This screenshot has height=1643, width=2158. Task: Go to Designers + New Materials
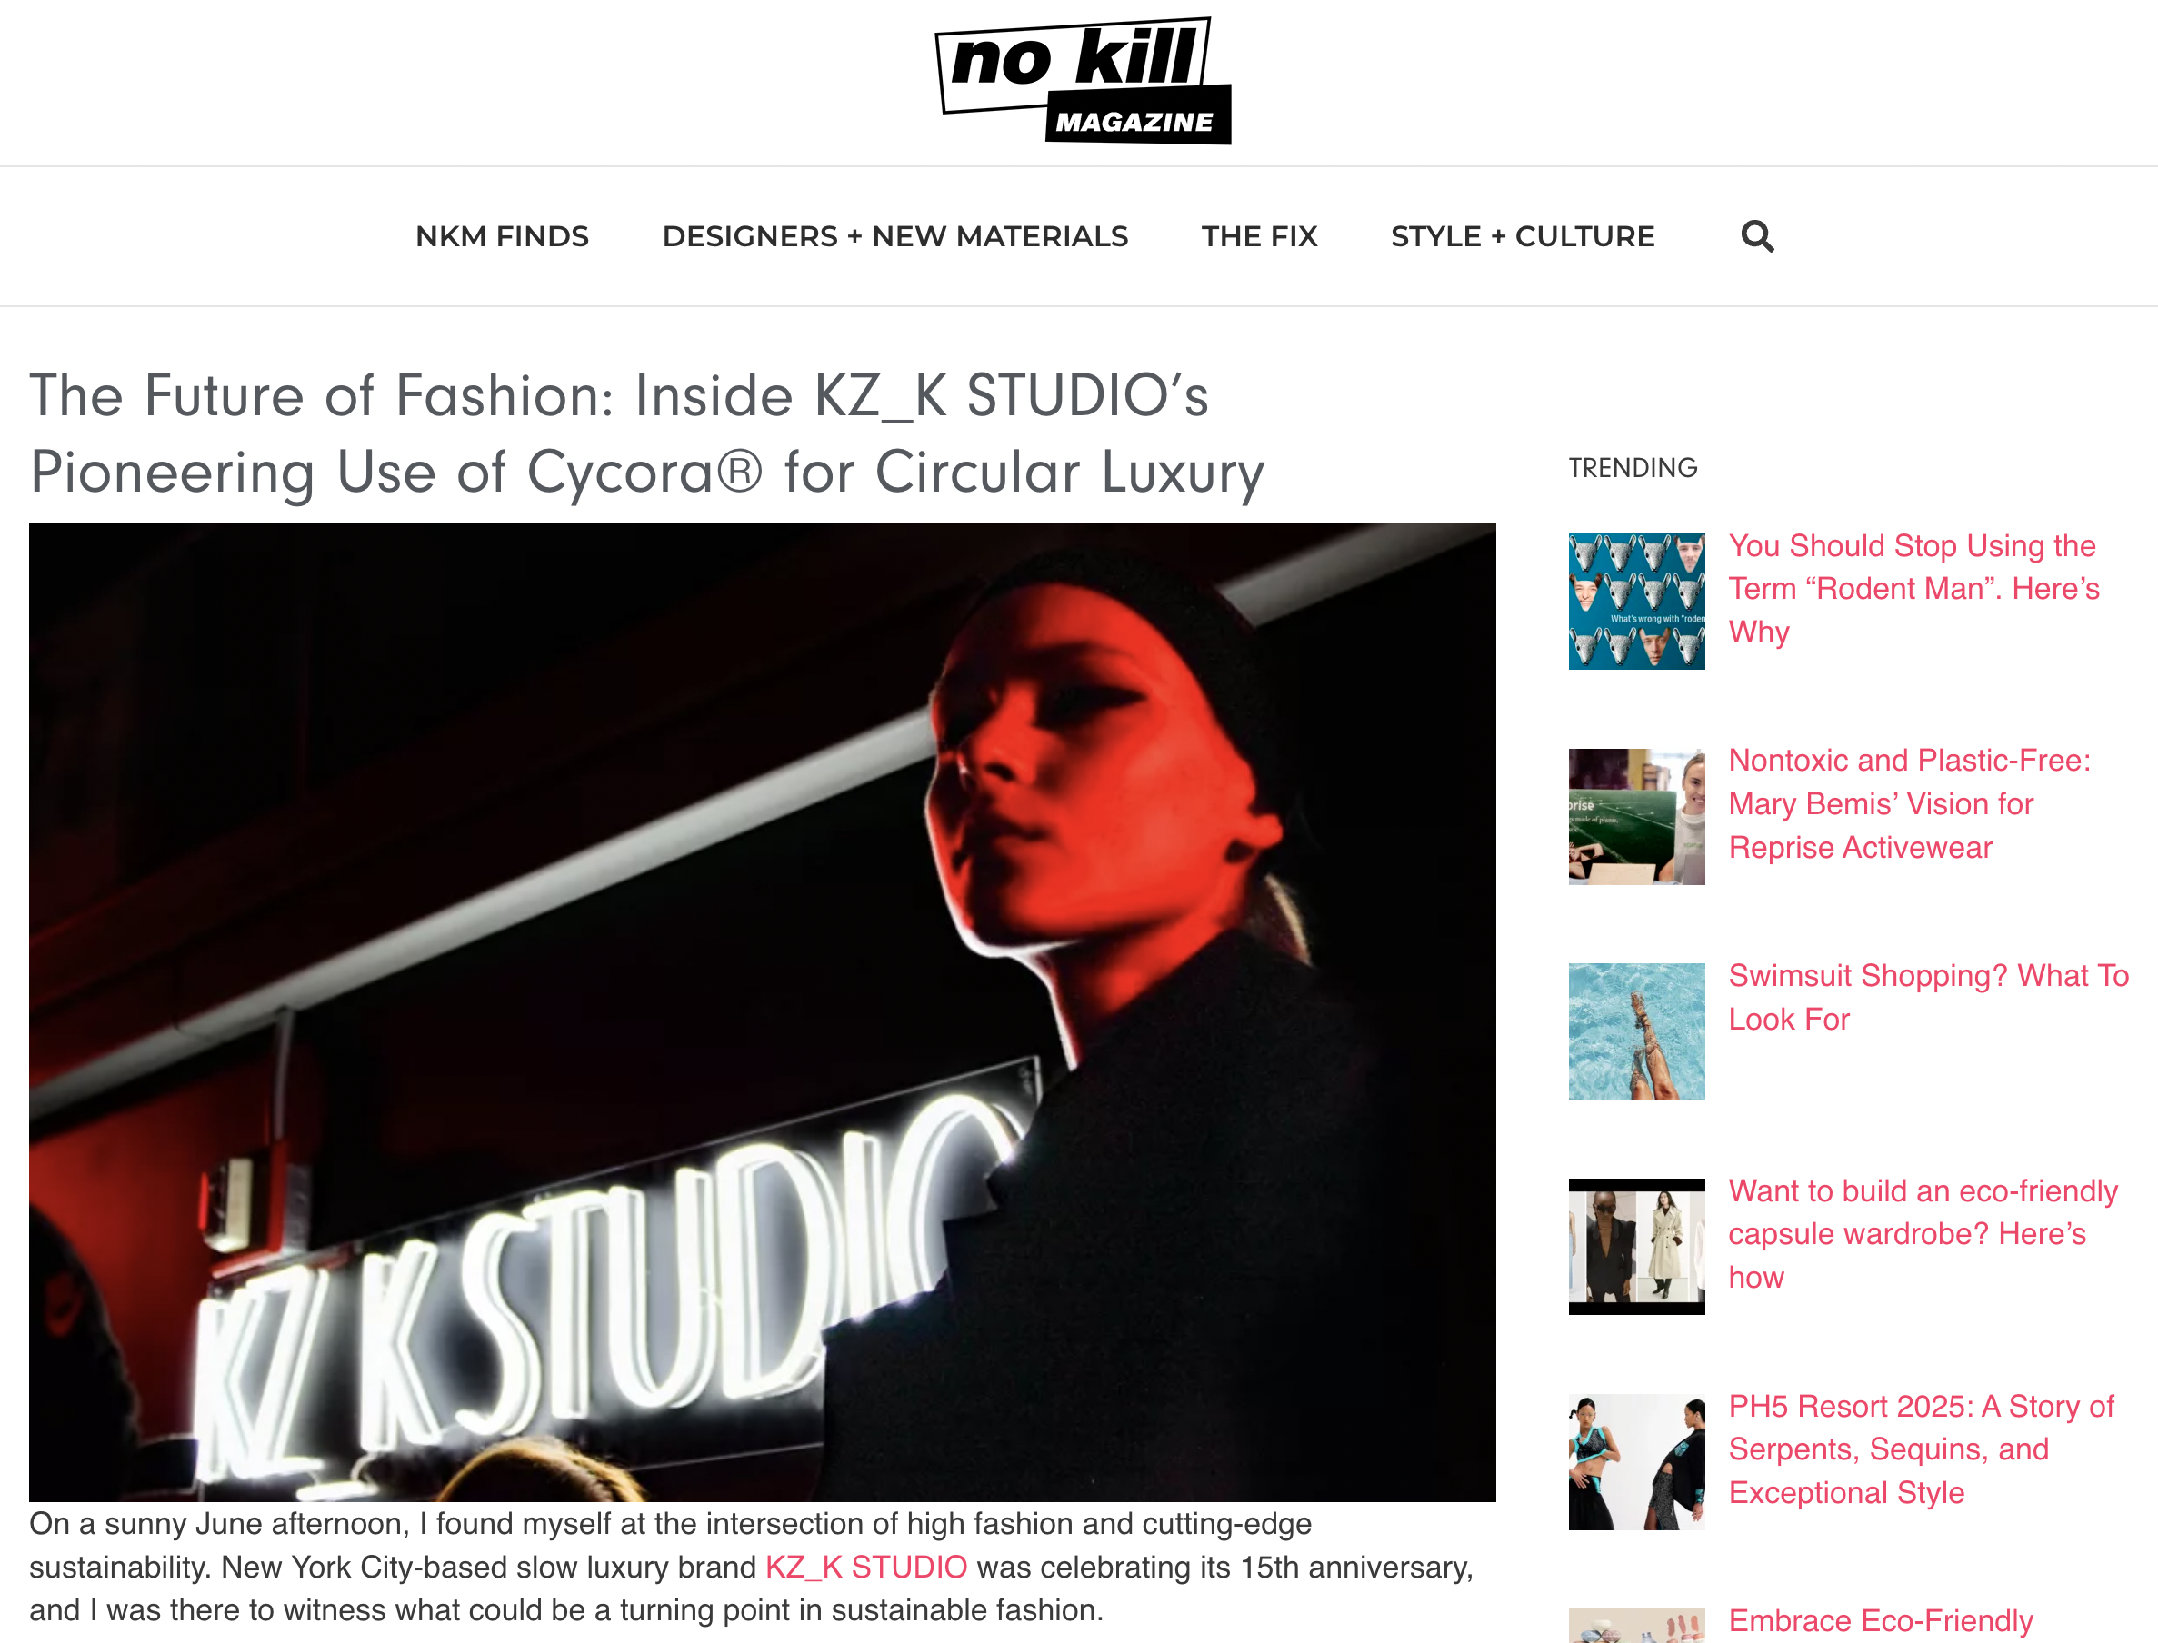[x=895, y=236]
